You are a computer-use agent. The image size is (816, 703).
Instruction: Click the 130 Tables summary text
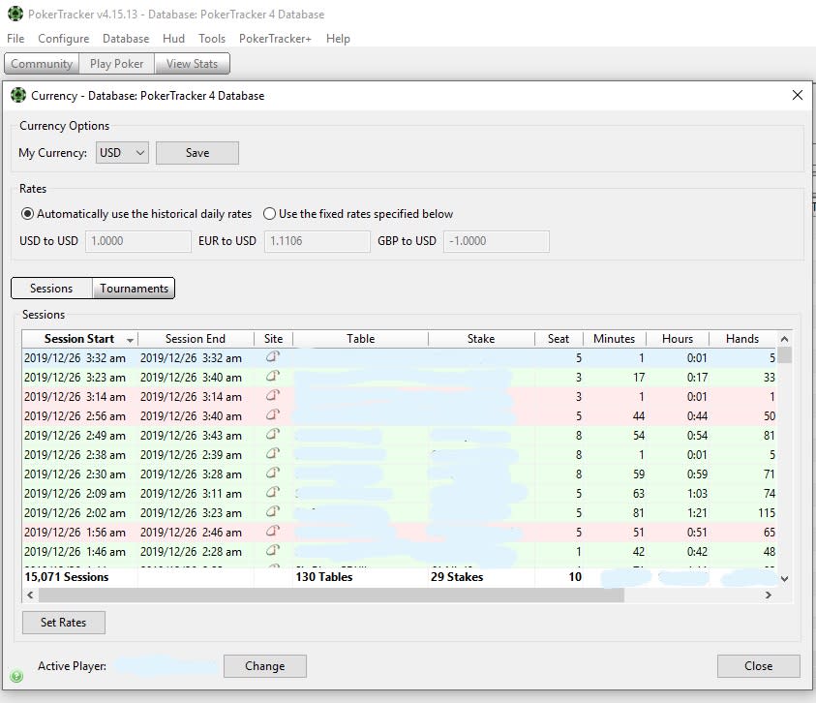coord(323,577)
